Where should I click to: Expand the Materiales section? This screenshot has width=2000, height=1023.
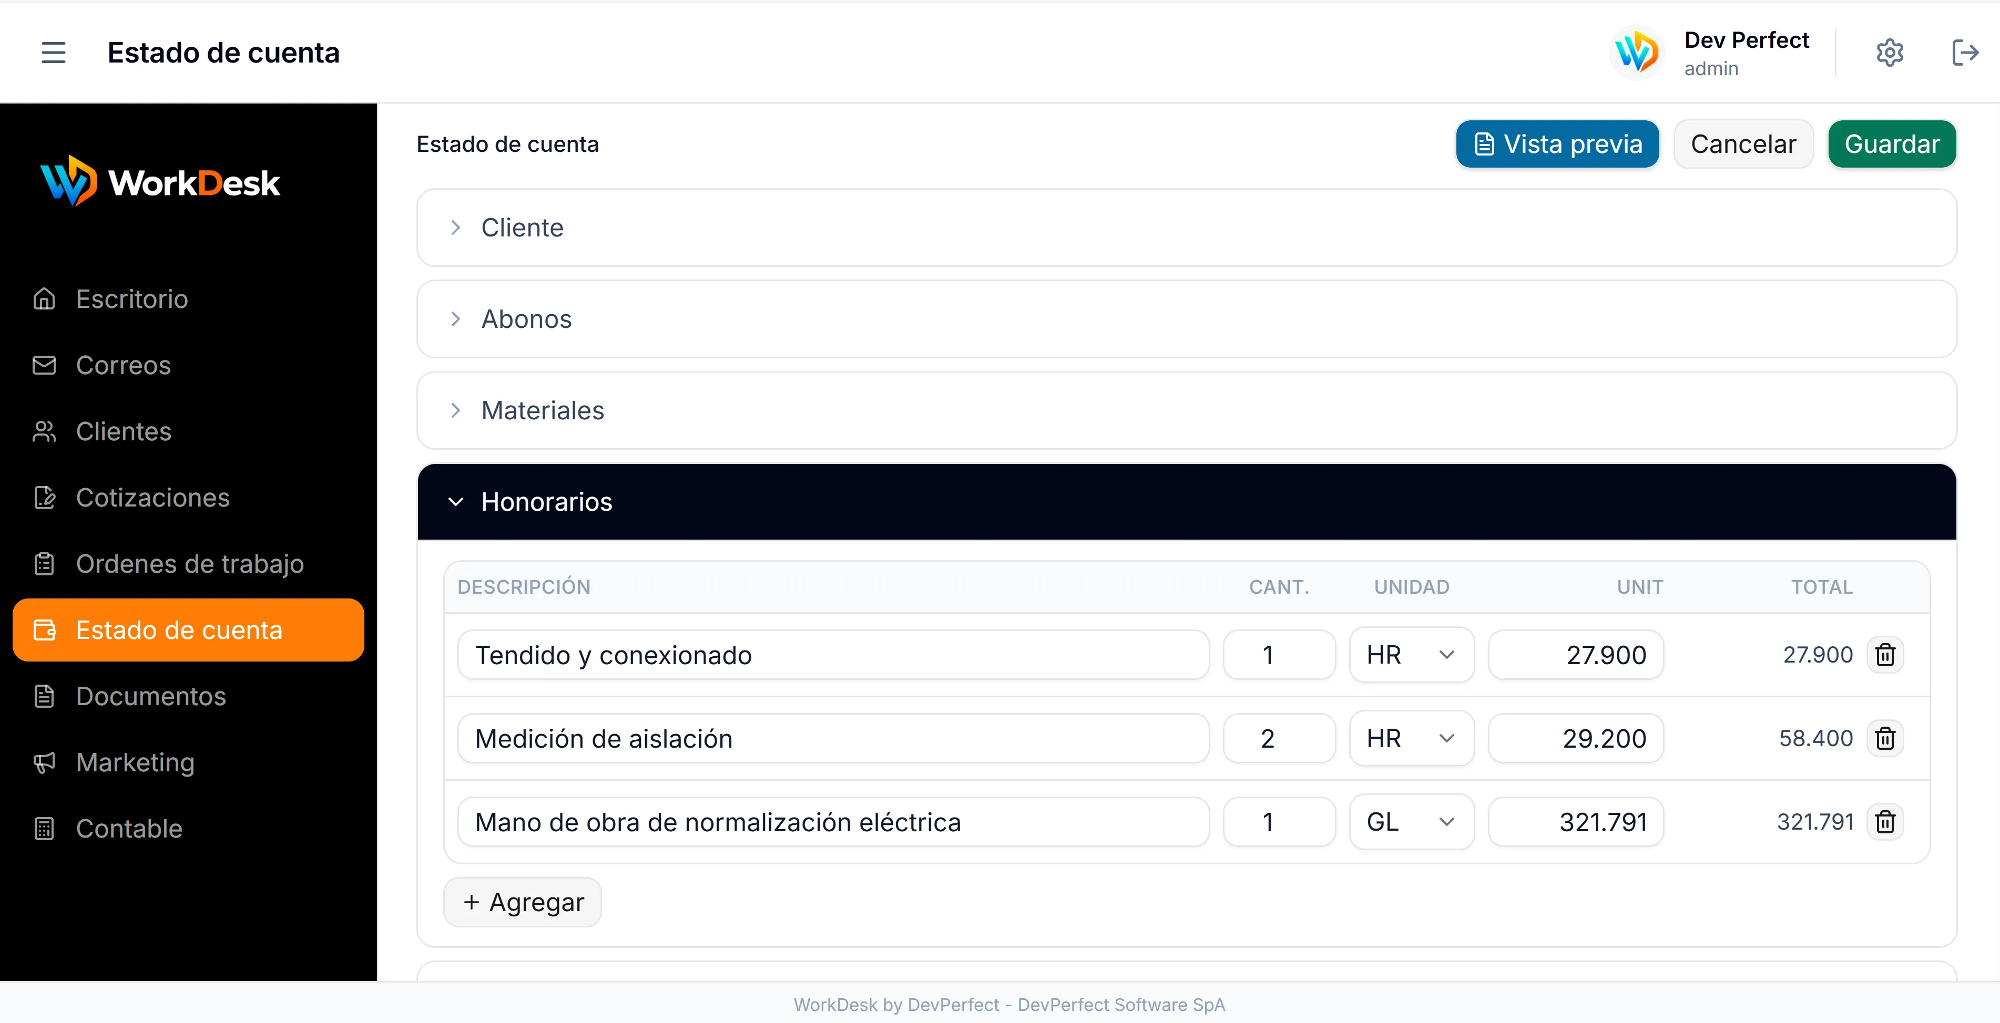click(1186, 410)
